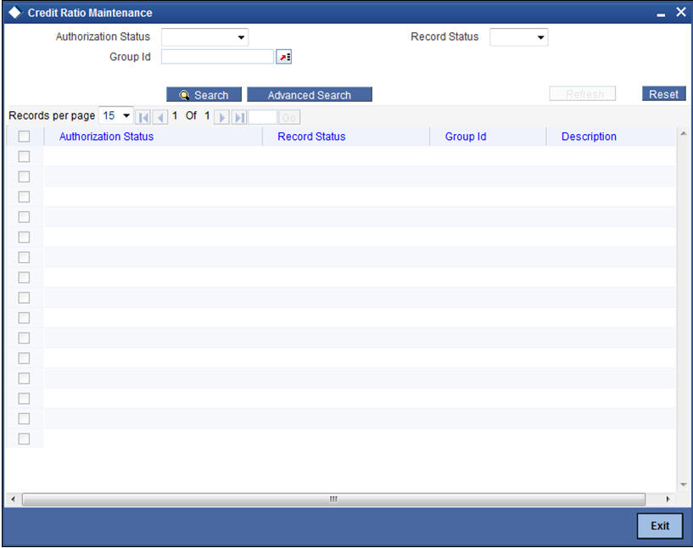Click the Go page button

click(x=289, y=118)
